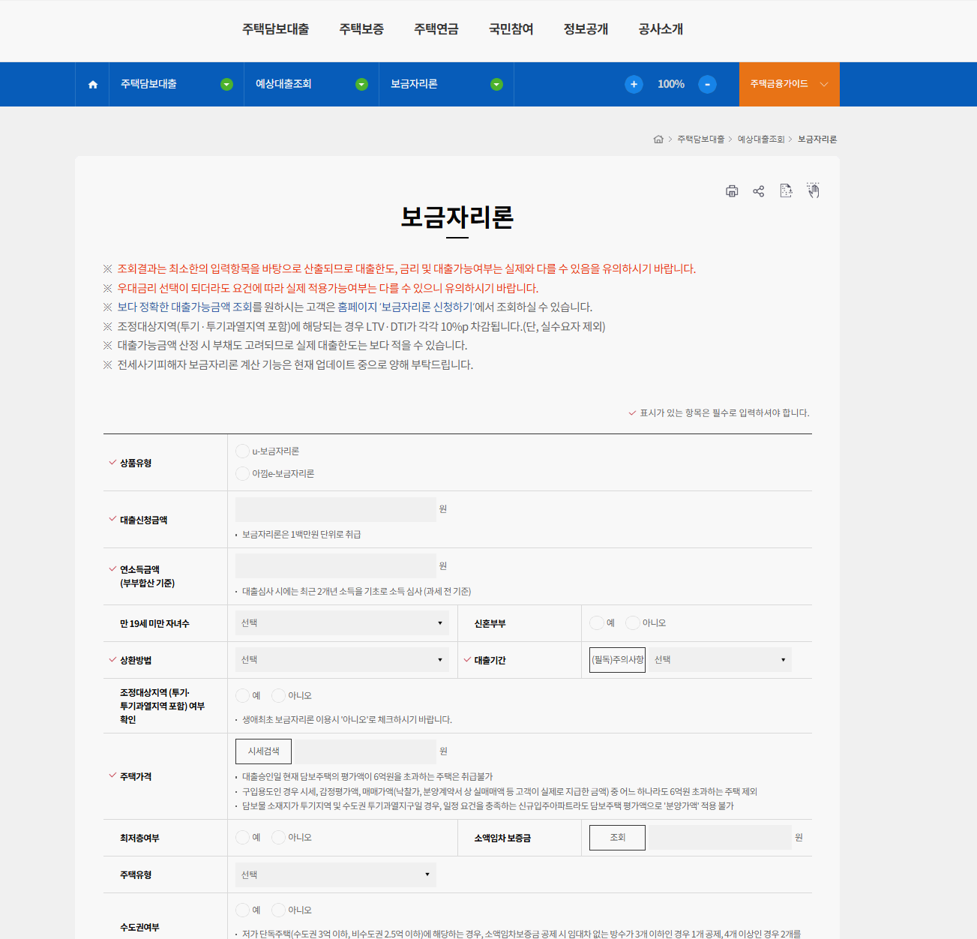Select the u-보금자리론 product type radio button

pos(242,451)
